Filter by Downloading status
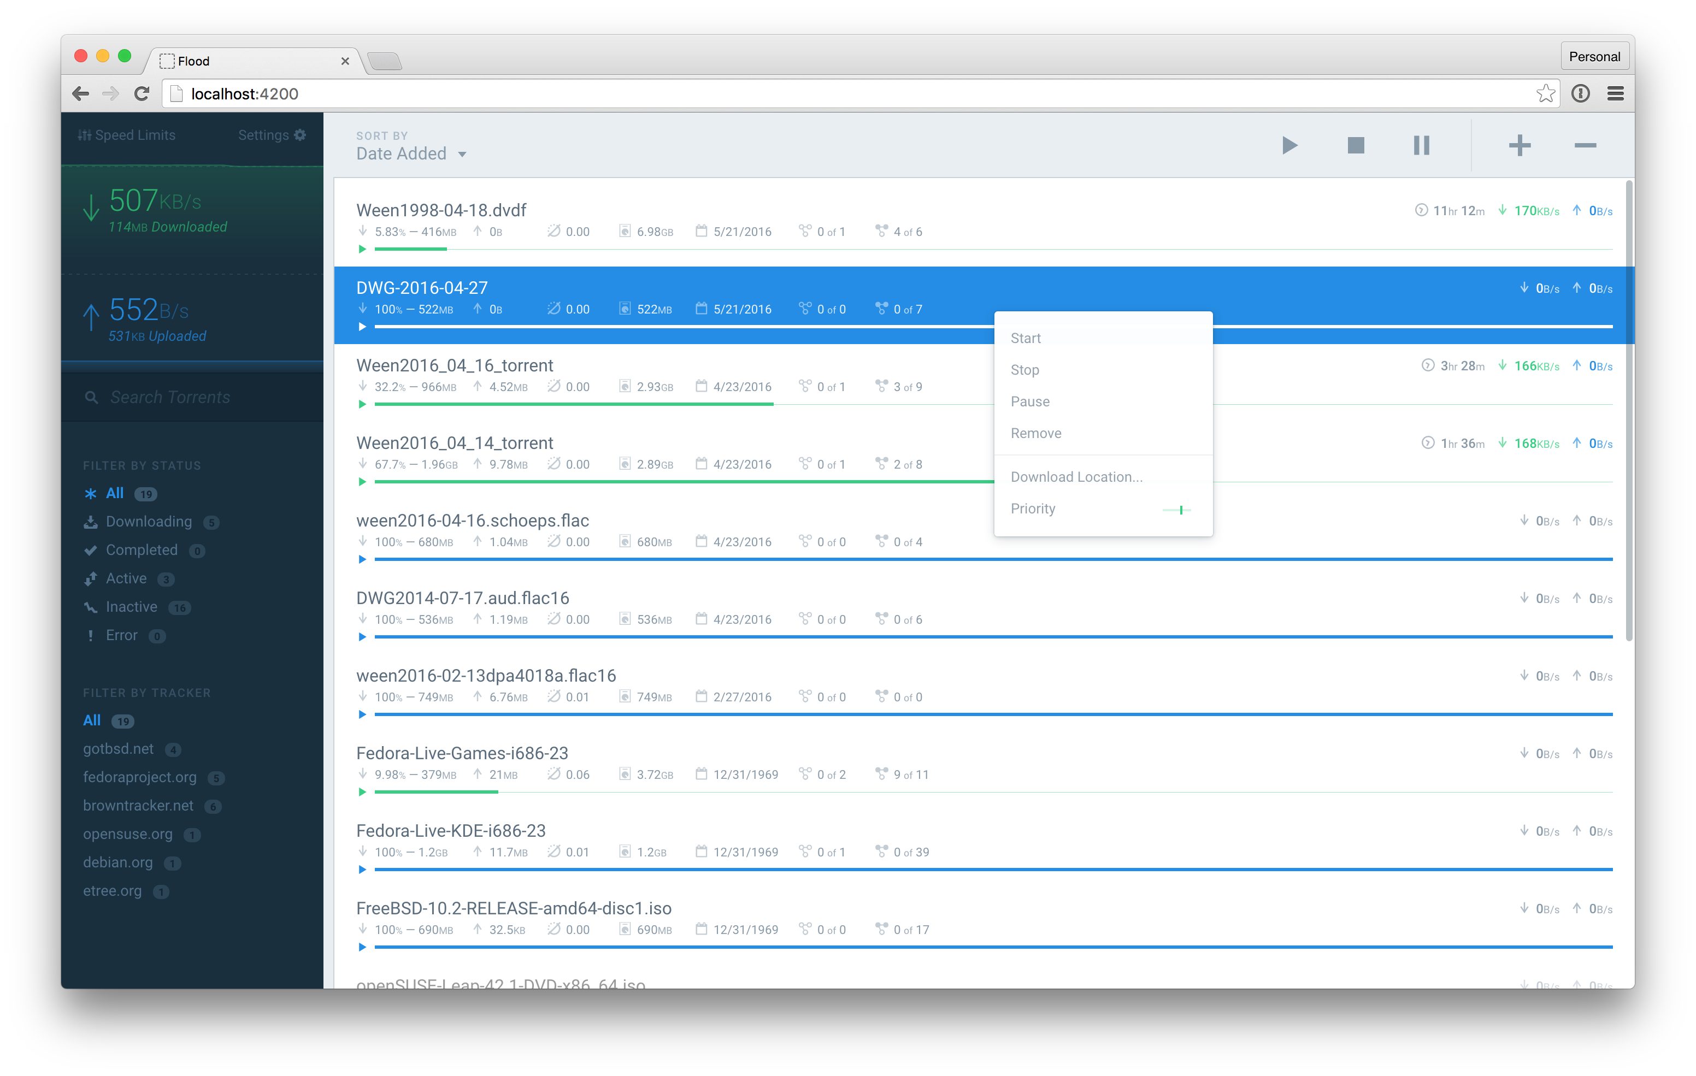1696x1076 pixels. tap(148, 522)
